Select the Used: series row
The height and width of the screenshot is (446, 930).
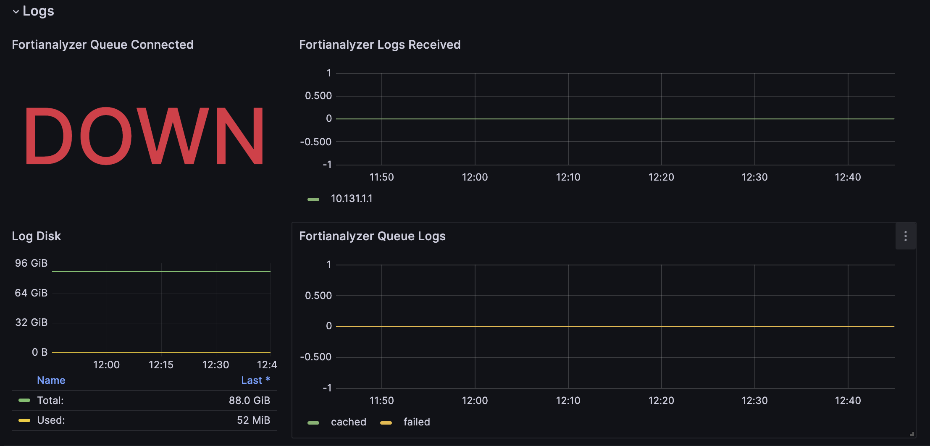coord(144,420)
